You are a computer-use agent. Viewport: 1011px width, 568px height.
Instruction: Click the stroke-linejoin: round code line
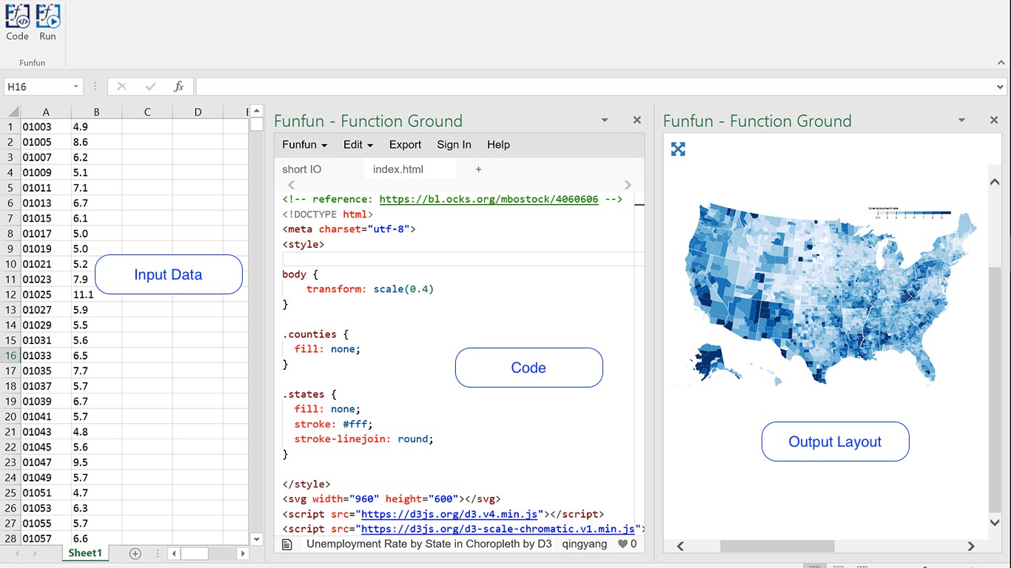pyautogui.click(x=363, y=439)
